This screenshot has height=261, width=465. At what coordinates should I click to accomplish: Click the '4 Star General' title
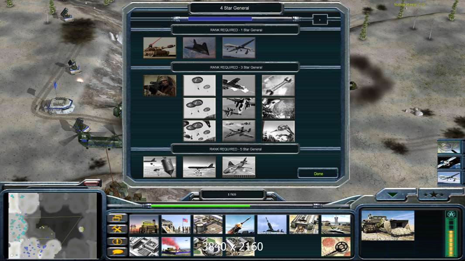(x=235, y=8)
